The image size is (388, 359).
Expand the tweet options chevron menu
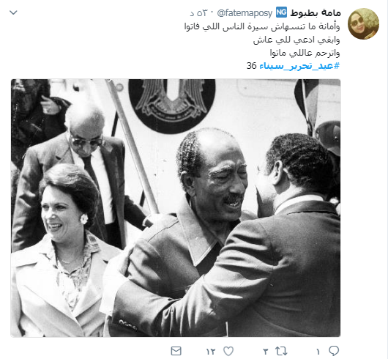(13, 12)
